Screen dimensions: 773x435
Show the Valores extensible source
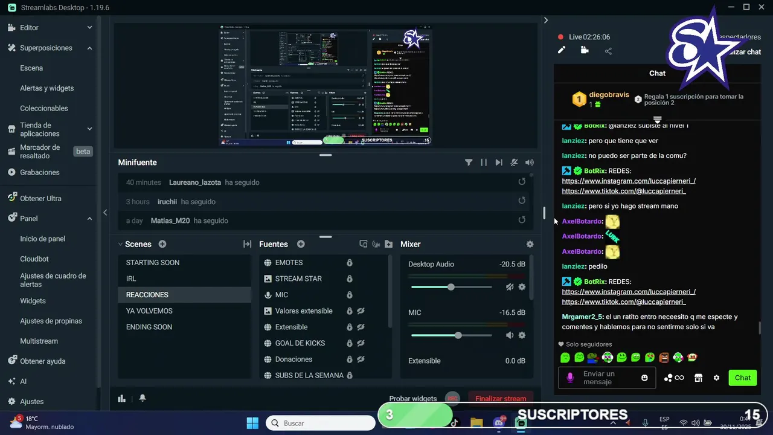361,311
